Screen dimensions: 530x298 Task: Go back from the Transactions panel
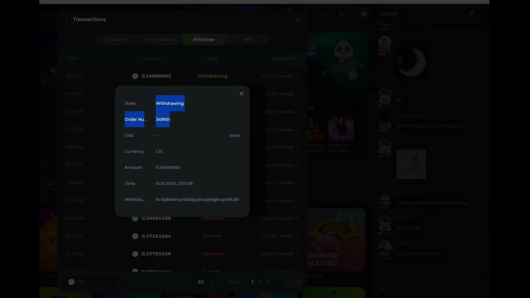(x=67, y=19)
